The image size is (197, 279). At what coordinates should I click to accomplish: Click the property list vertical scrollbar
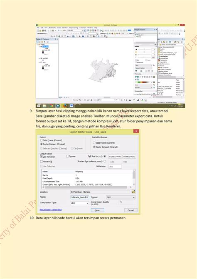click(x=134, y=177)
